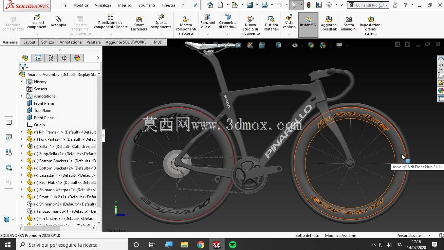Open the Appearances color wheel task pane

pos(441,90)
